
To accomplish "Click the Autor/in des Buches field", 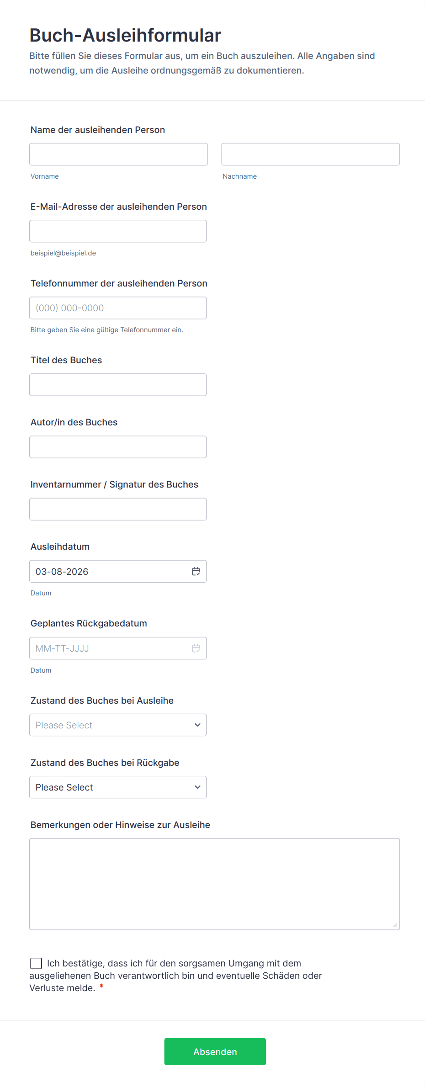I will tap(118, 447).
